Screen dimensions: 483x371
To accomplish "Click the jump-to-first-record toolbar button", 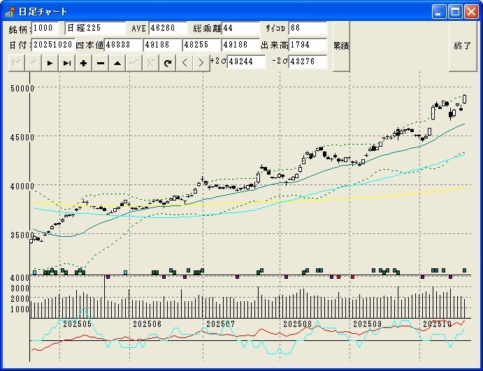I will tap(17, 63).
